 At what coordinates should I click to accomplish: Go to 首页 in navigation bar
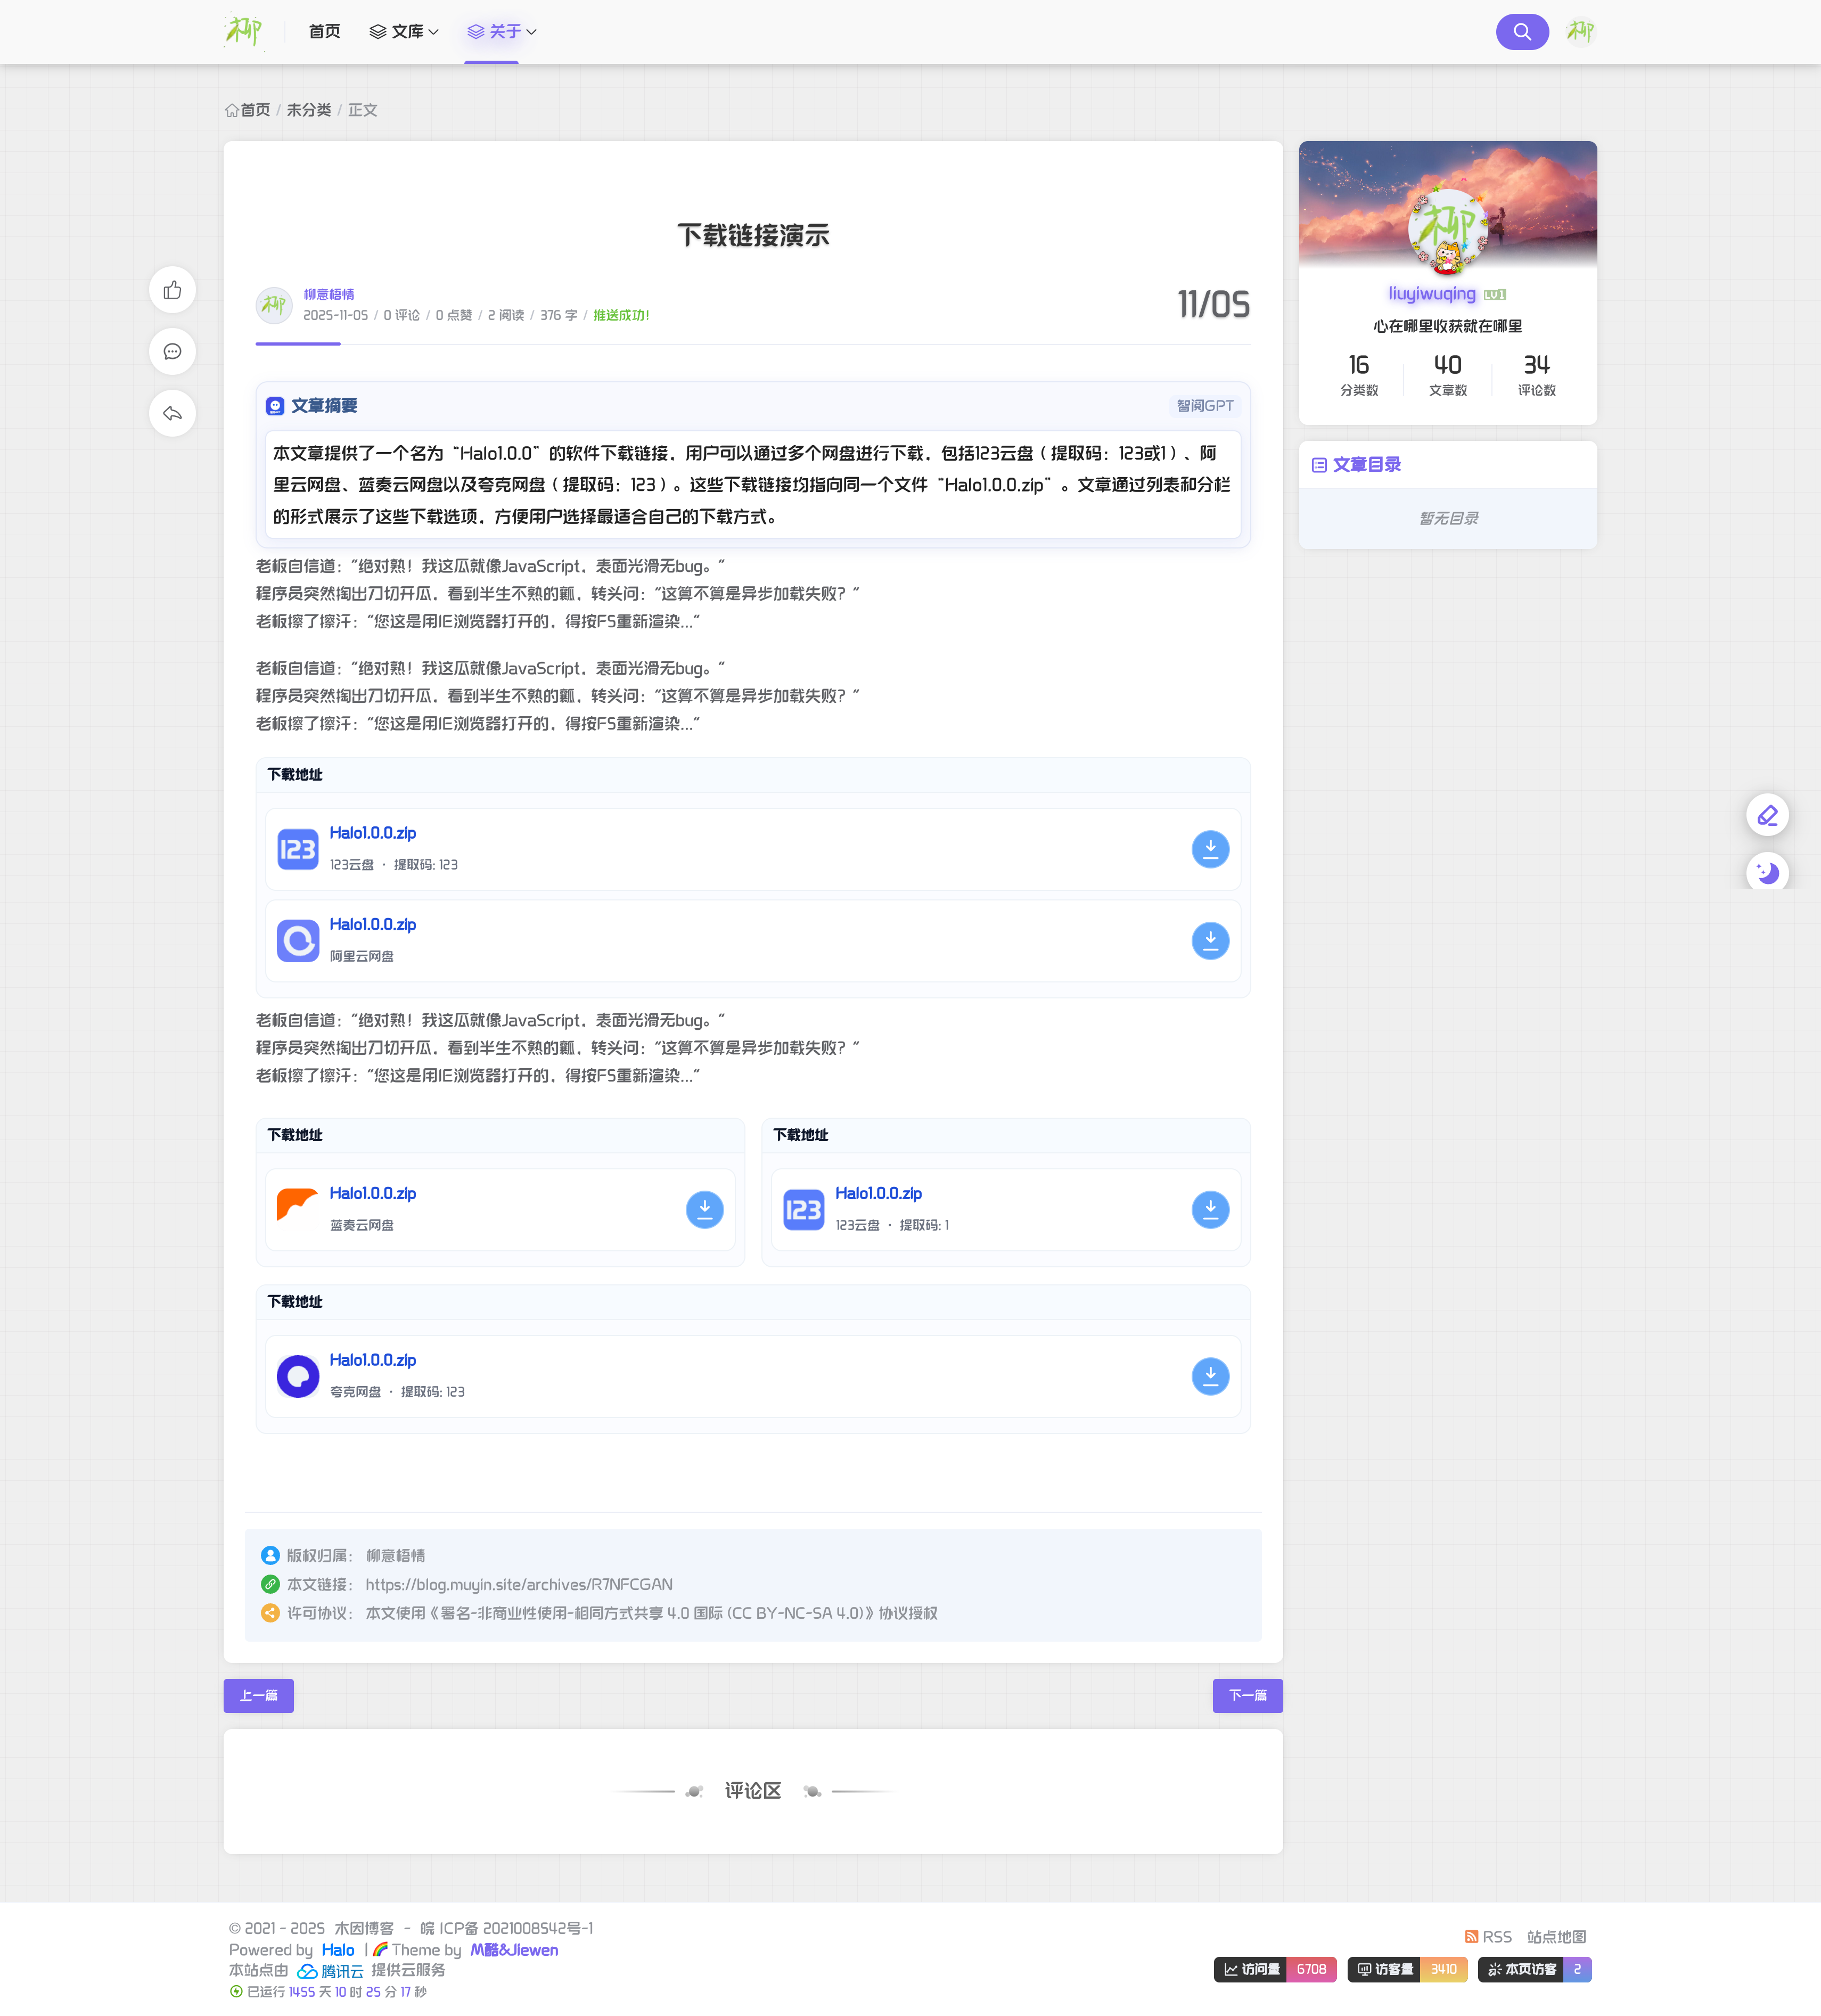[x=324, y=32]
